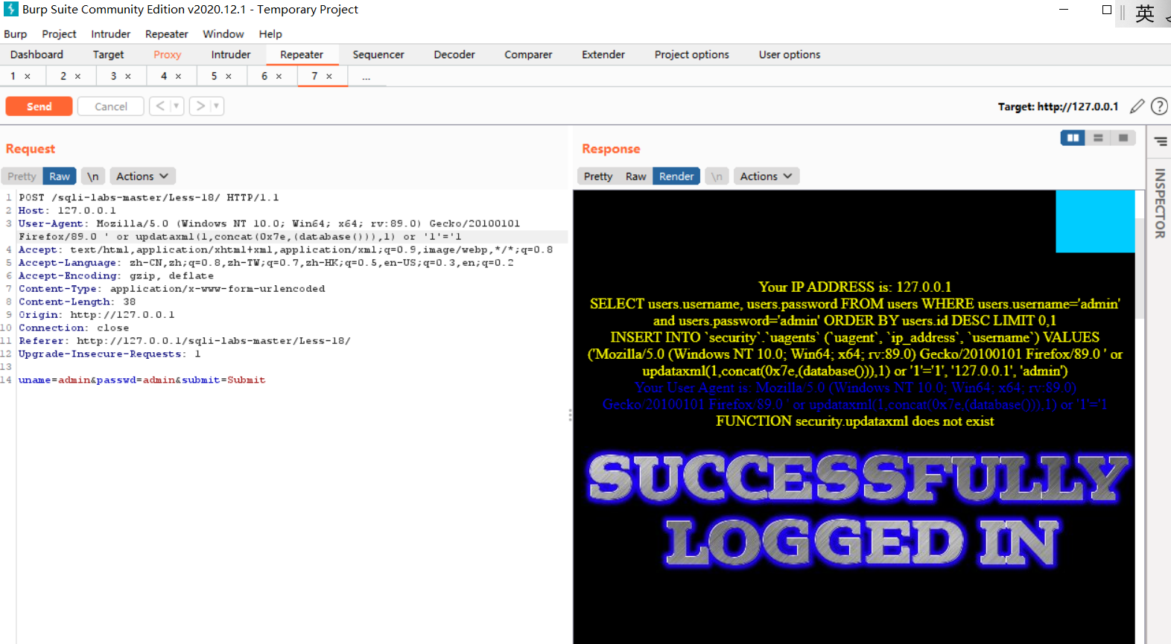
Task: Click the Content-Type header line
Action: 172,289
